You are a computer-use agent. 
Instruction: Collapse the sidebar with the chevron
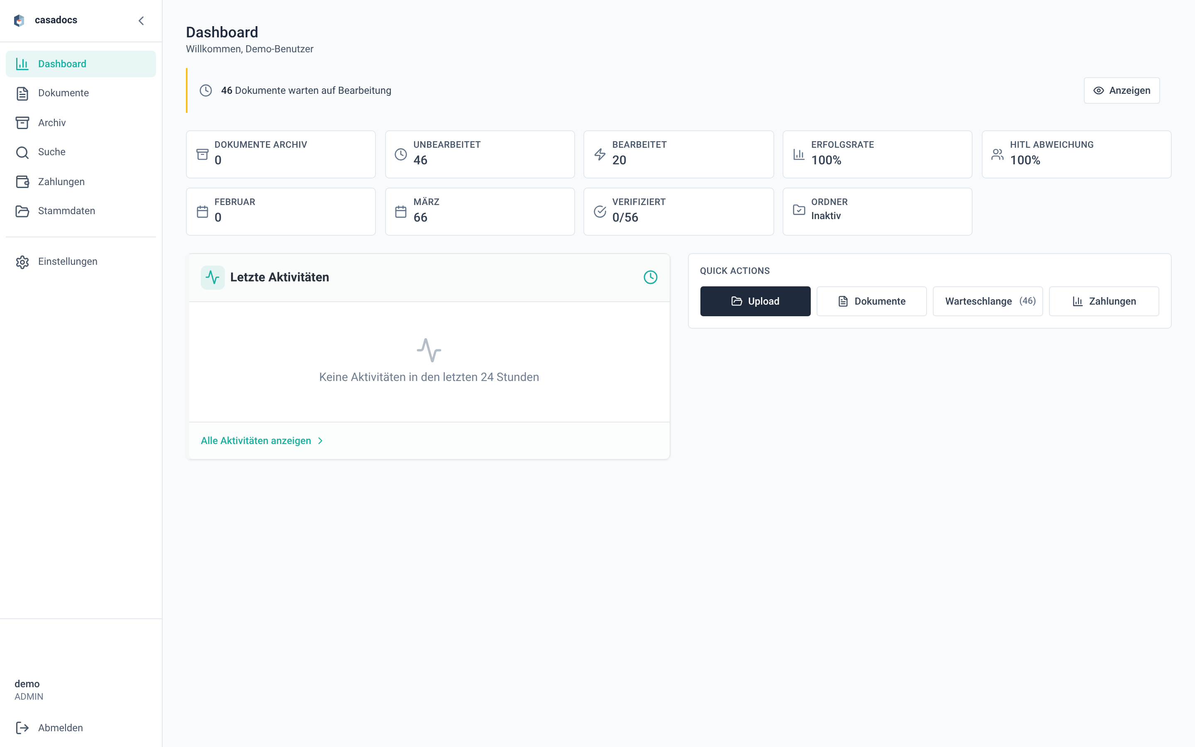point(141,21)
